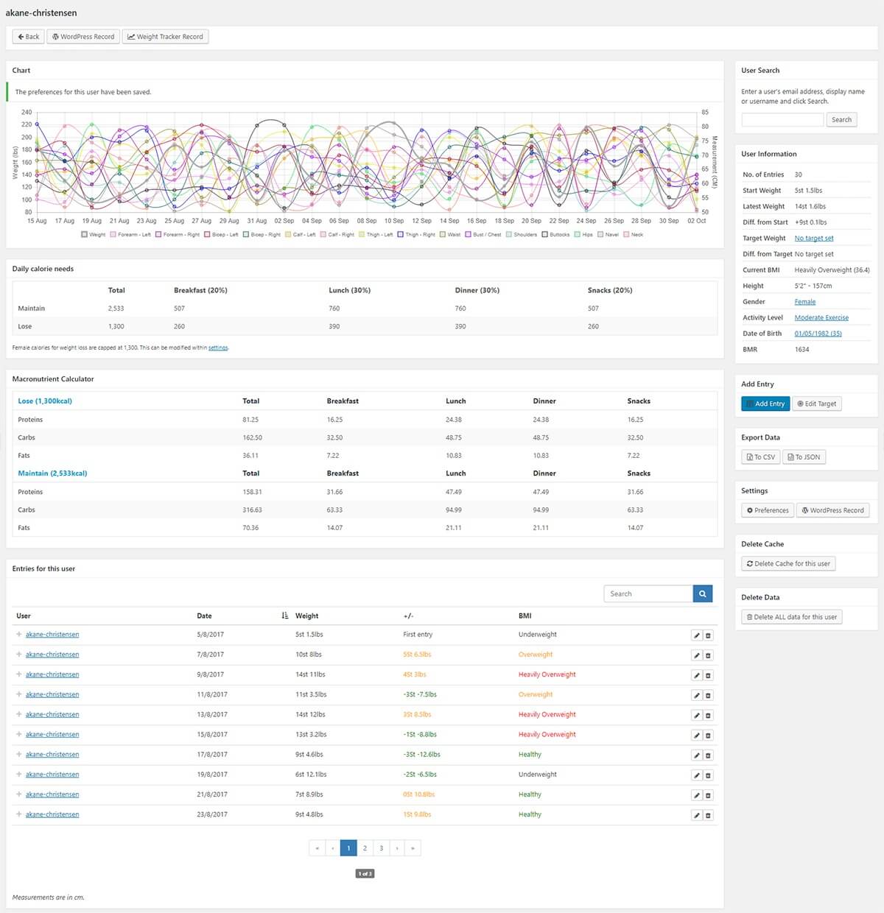Toggle the Bicep - Left legend series
Image resolution: width=884 pixels, height=913 pixels.
pyautogui.click(x=222, y=235)
